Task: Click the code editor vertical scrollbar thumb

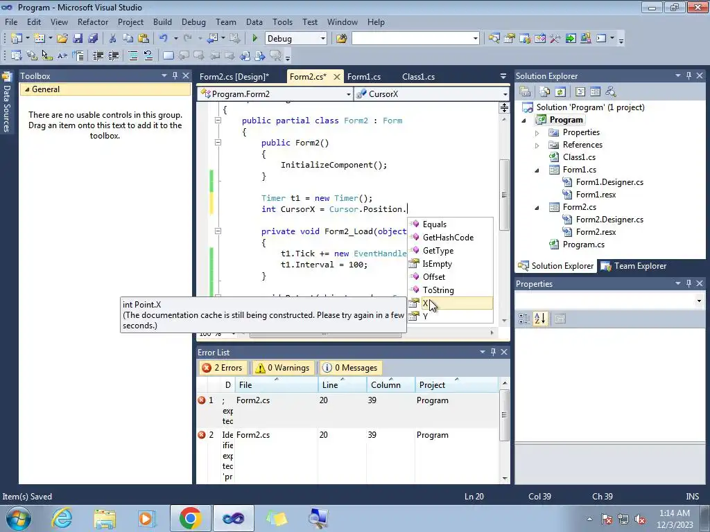Action: [x=504, y=195]
